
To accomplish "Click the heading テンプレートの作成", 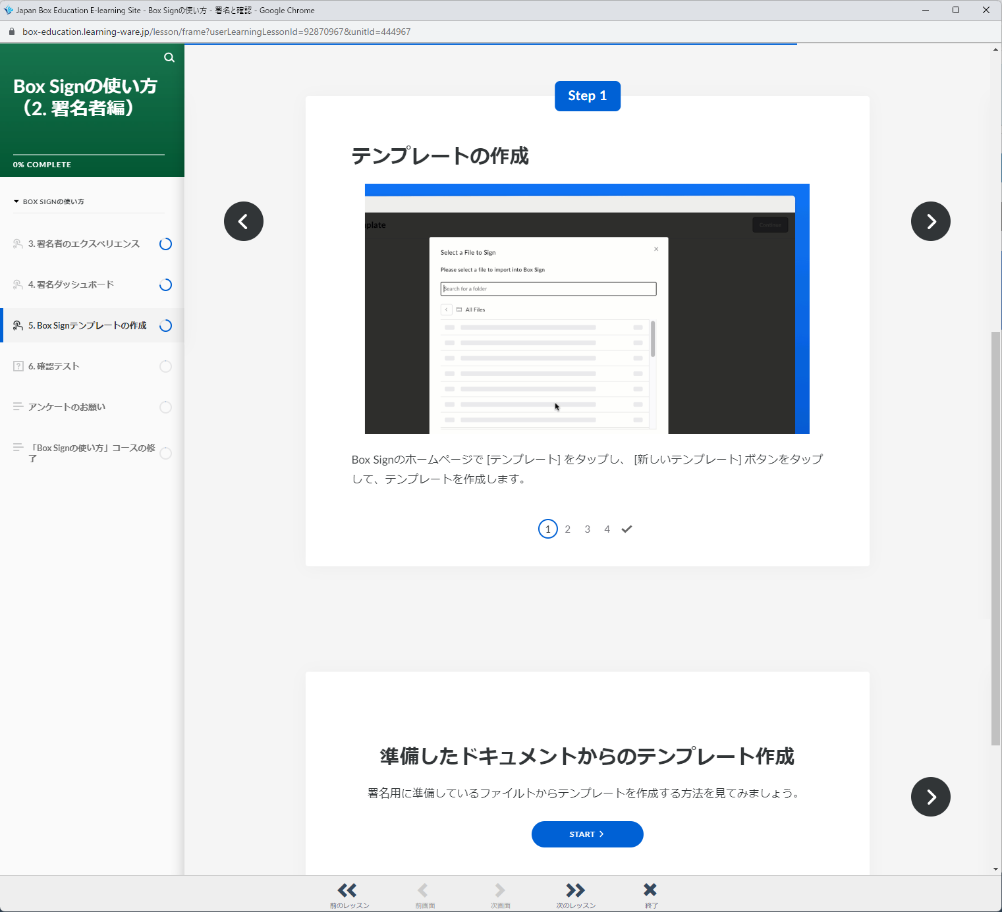I will pyautogui.click(x=440, y=156).
